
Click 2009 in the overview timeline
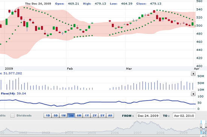click(x=184, y=132)
